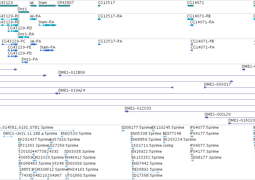The width and height of the screenshot is (255, 180).
Task: Select EST IP04077.3prime
Action: (x=204, y=146)
